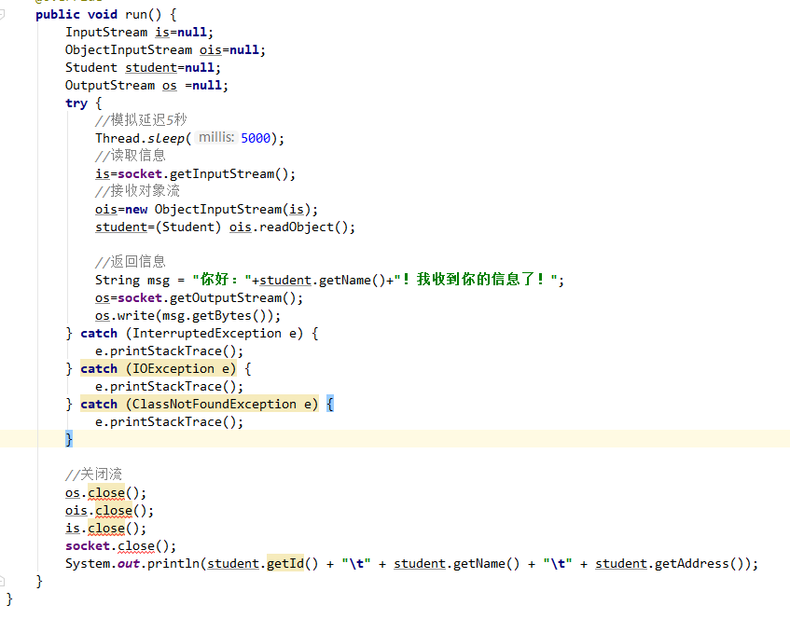Image resolution: width=790 pixels, height=619 pixels.
Task: Click highlighted opening brace after ClassNotFoundException
Action: [x=329, y=404]
